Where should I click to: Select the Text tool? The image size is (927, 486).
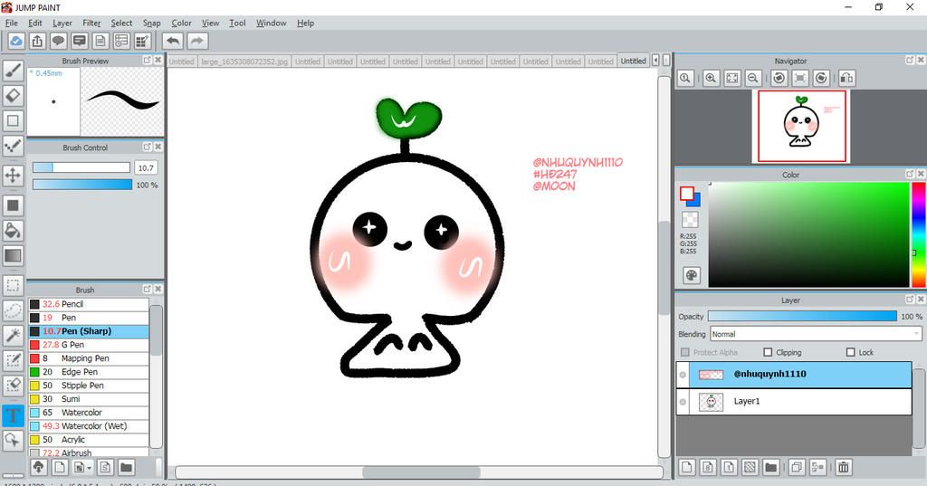pyautogui.click(x=13, y=415)
